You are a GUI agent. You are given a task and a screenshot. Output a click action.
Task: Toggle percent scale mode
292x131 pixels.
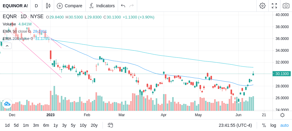click(264, 126)
